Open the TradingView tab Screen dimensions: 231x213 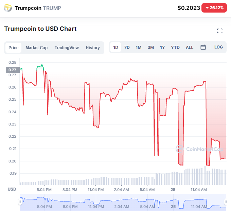(67, 48)
